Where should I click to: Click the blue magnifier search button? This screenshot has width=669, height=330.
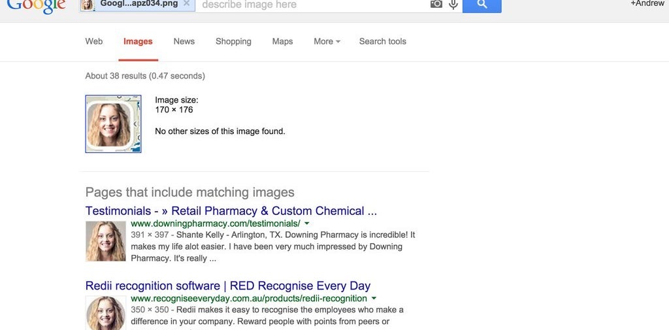[481, 5]
